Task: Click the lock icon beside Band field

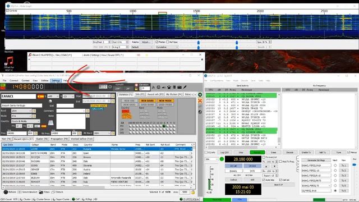Action: (x=34, y=111)
